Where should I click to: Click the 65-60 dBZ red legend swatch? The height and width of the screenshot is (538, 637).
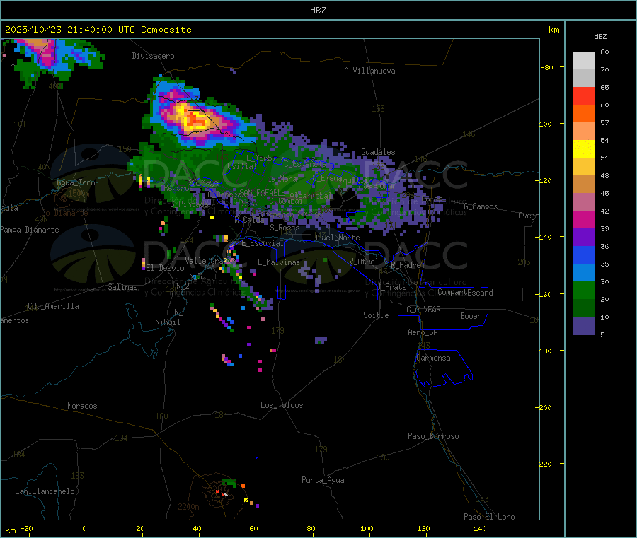click(x=583, y=95)
